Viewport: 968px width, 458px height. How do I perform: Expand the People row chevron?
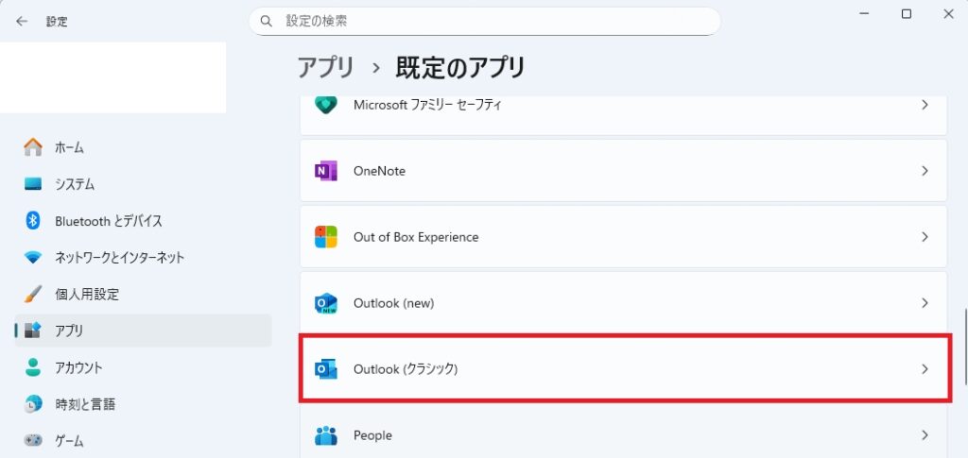925,435
